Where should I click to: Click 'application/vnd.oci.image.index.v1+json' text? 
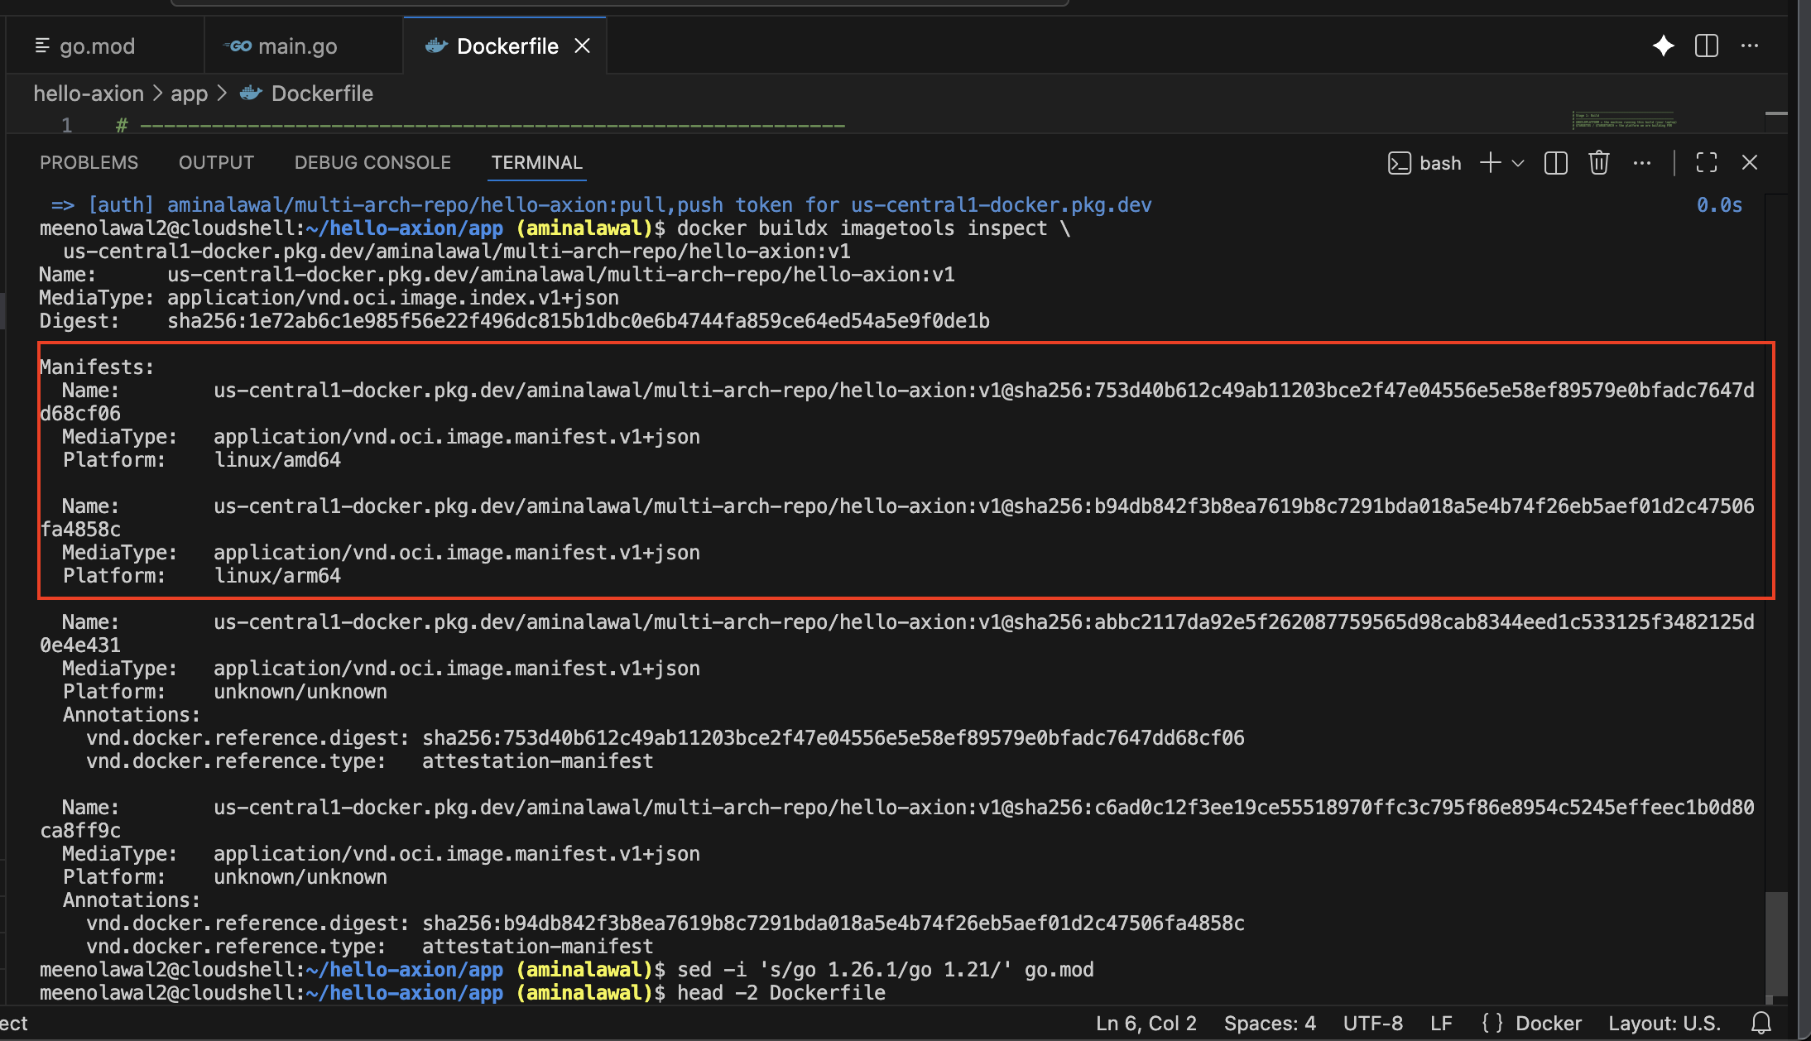pyautogui.click(x=393, y=298)
